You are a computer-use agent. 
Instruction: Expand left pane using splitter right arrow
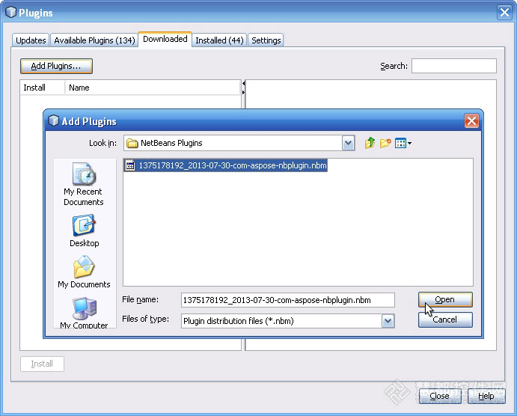(x=244, y=92)
